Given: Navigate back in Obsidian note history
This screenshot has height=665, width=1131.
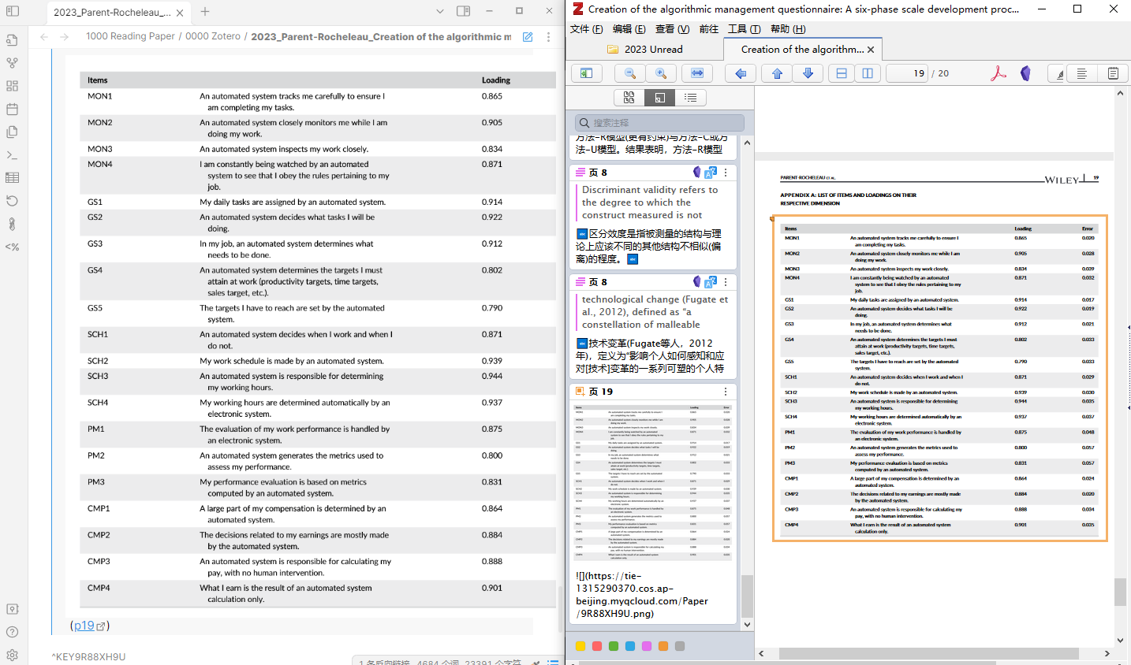Looking at the screenshot, I should pos(44,37).
